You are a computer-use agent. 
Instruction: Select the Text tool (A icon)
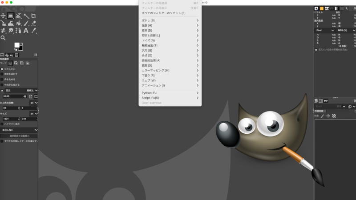[x=26, y=31]
